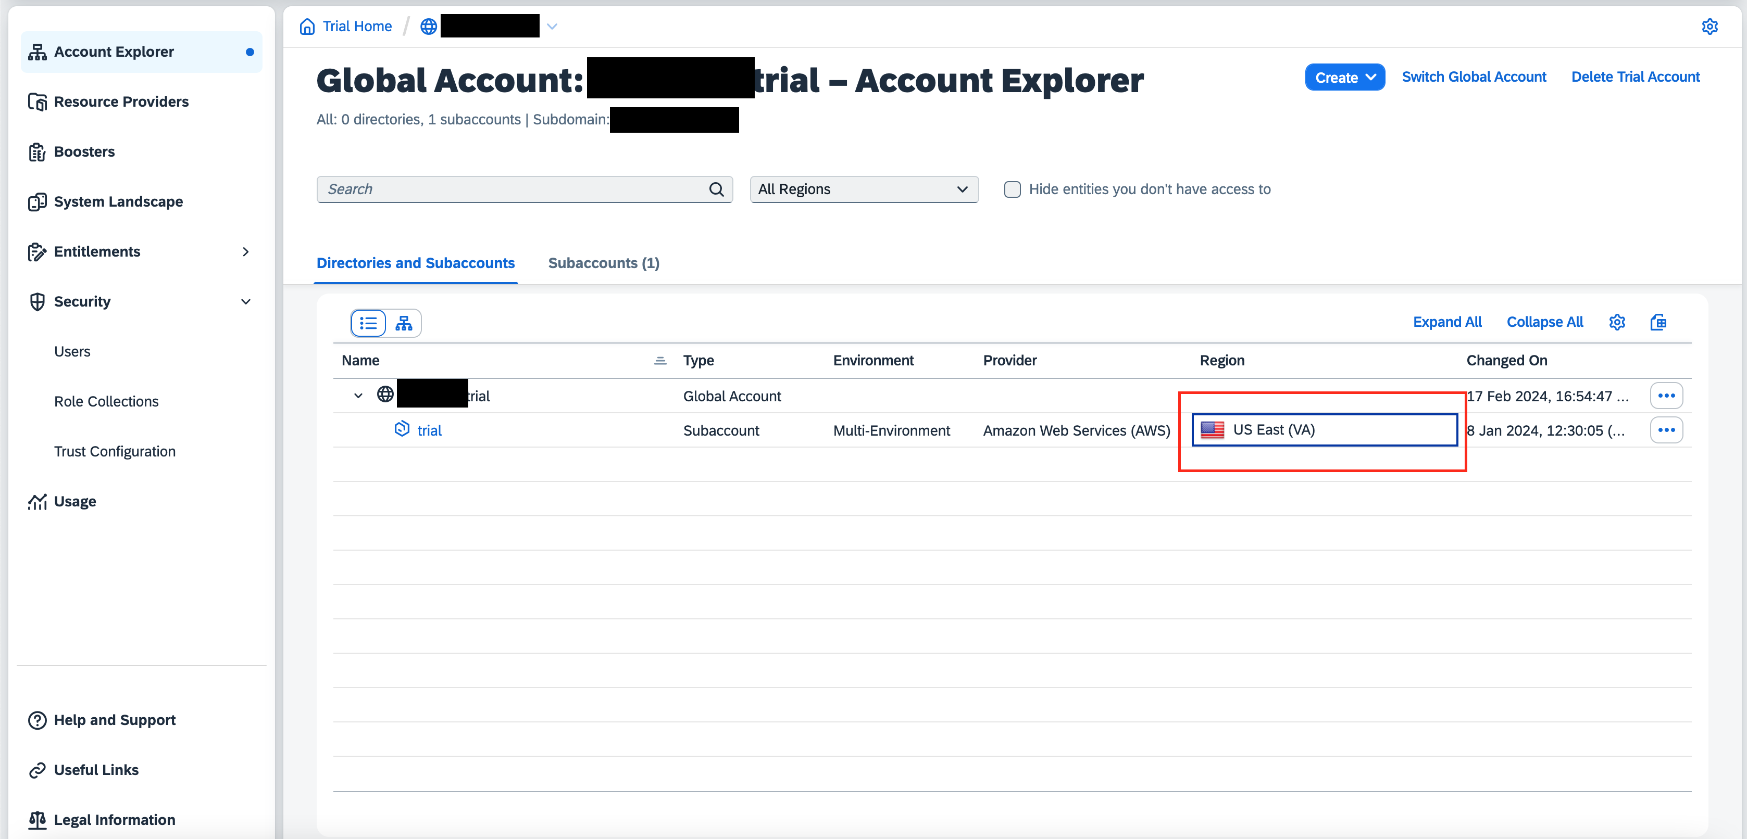Collapse the global account tree row
This screenshot has height=839, width=1747.
[358, 396]
